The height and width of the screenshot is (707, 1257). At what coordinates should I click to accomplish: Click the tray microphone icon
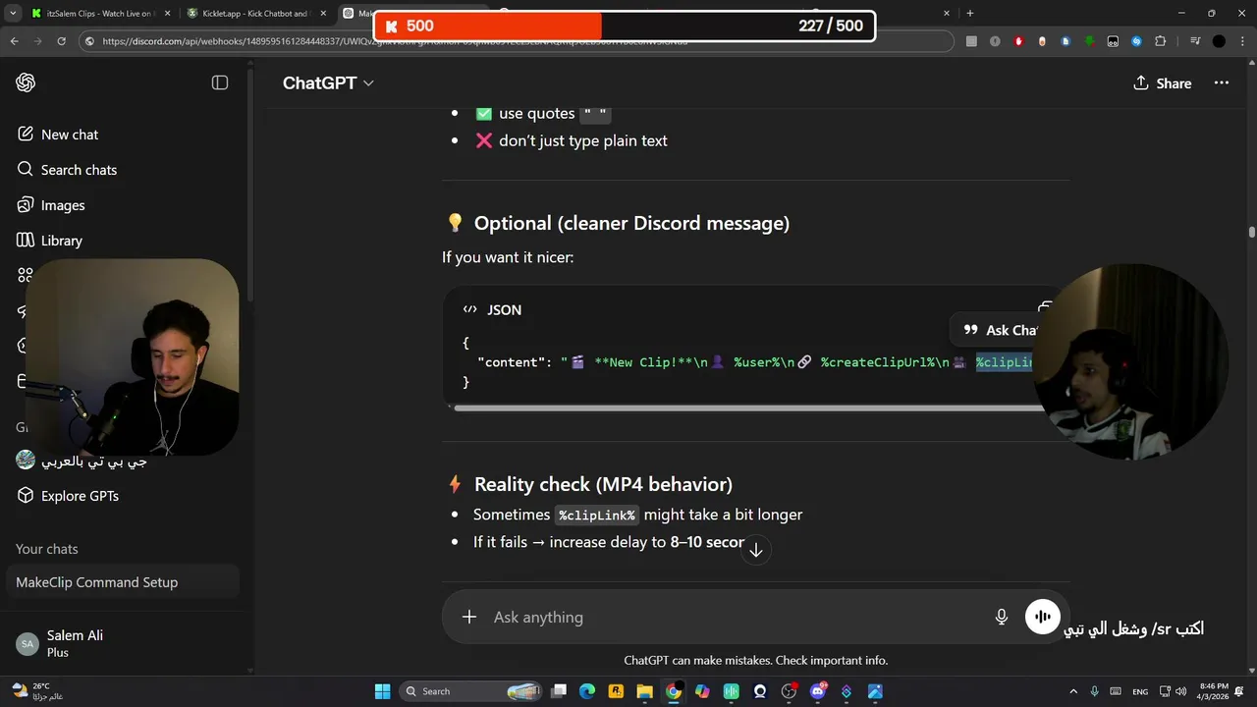(1094, 691)
